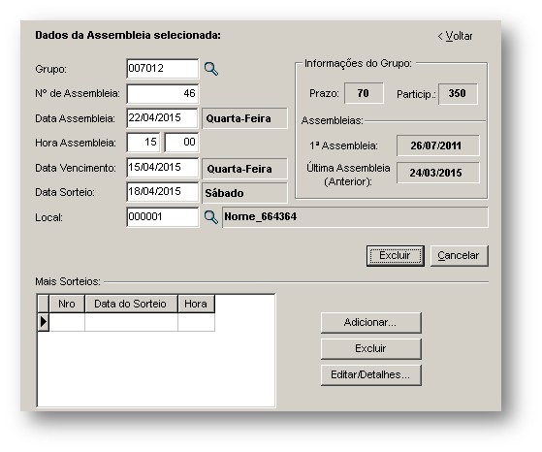Open Editar/Detalhes... for the selected sorteio

click(371, 374)
